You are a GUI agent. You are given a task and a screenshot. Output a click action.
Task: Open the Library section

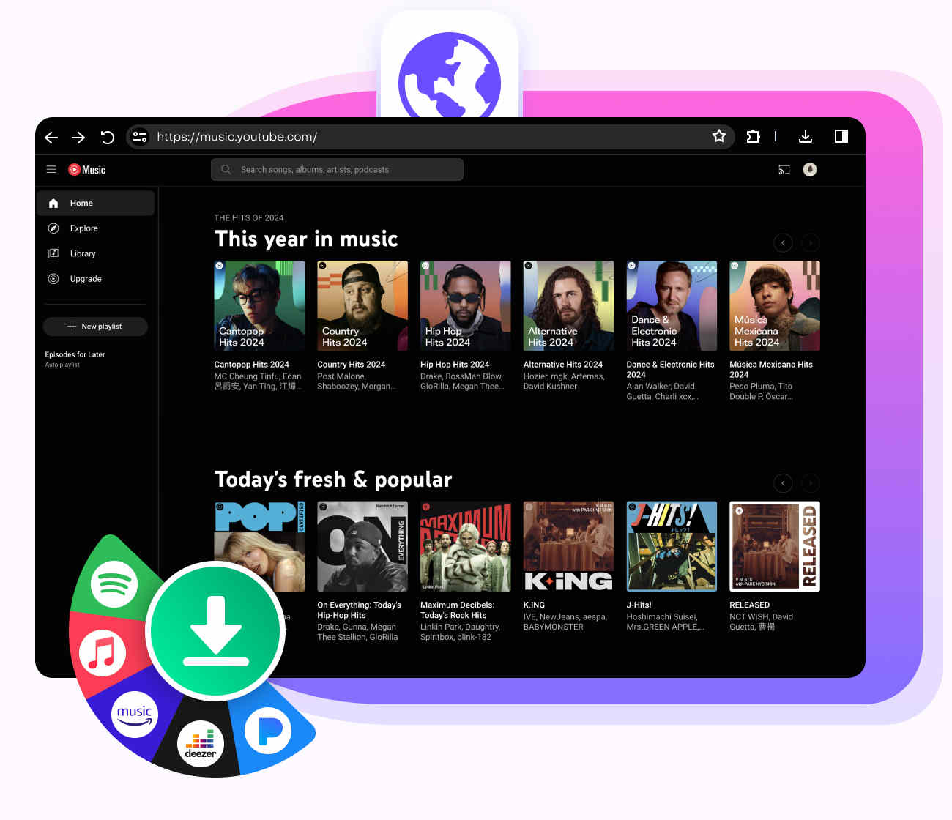click(82, 253)
